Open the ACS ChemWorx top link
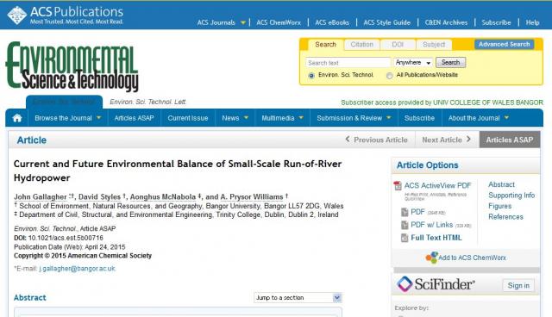 point(279,22)
